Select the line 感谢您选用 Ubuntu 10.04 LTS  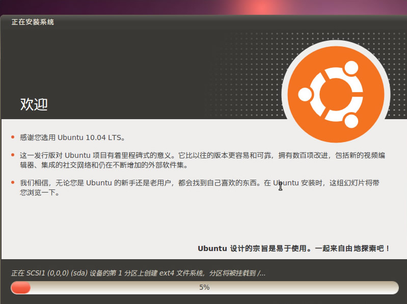click(72, 137)
